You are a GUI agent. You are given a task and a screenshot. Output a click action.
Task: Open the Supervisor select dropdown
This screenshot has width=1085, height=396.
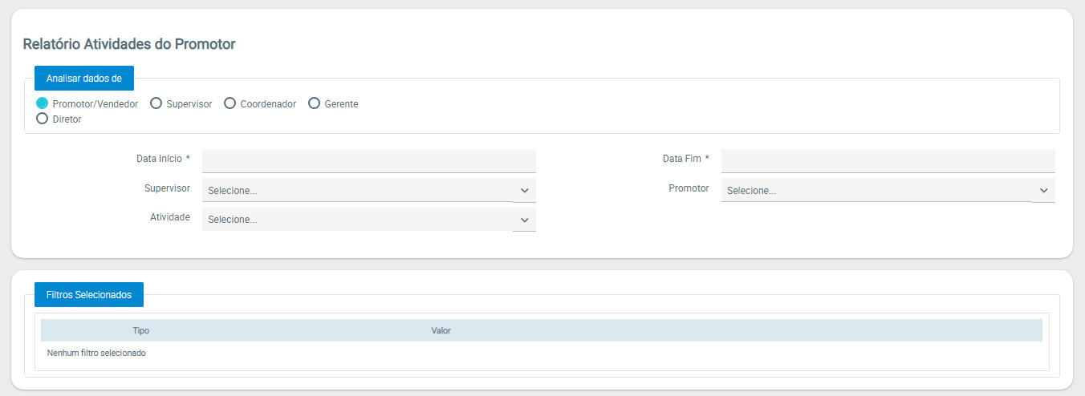357,191
